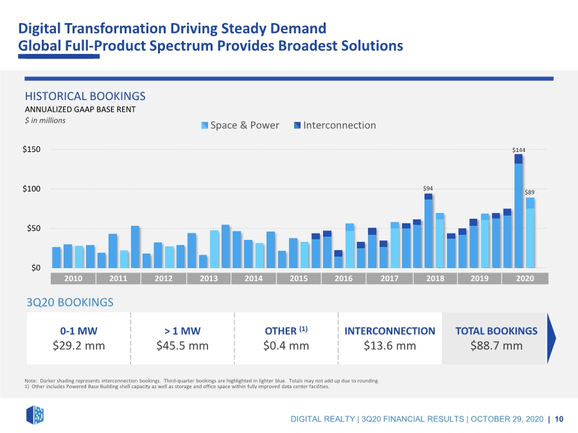This screenshot has width=578, height=433.
Task: Click the > 1 MW bookings cell
Action: click(x=182, y=338)
